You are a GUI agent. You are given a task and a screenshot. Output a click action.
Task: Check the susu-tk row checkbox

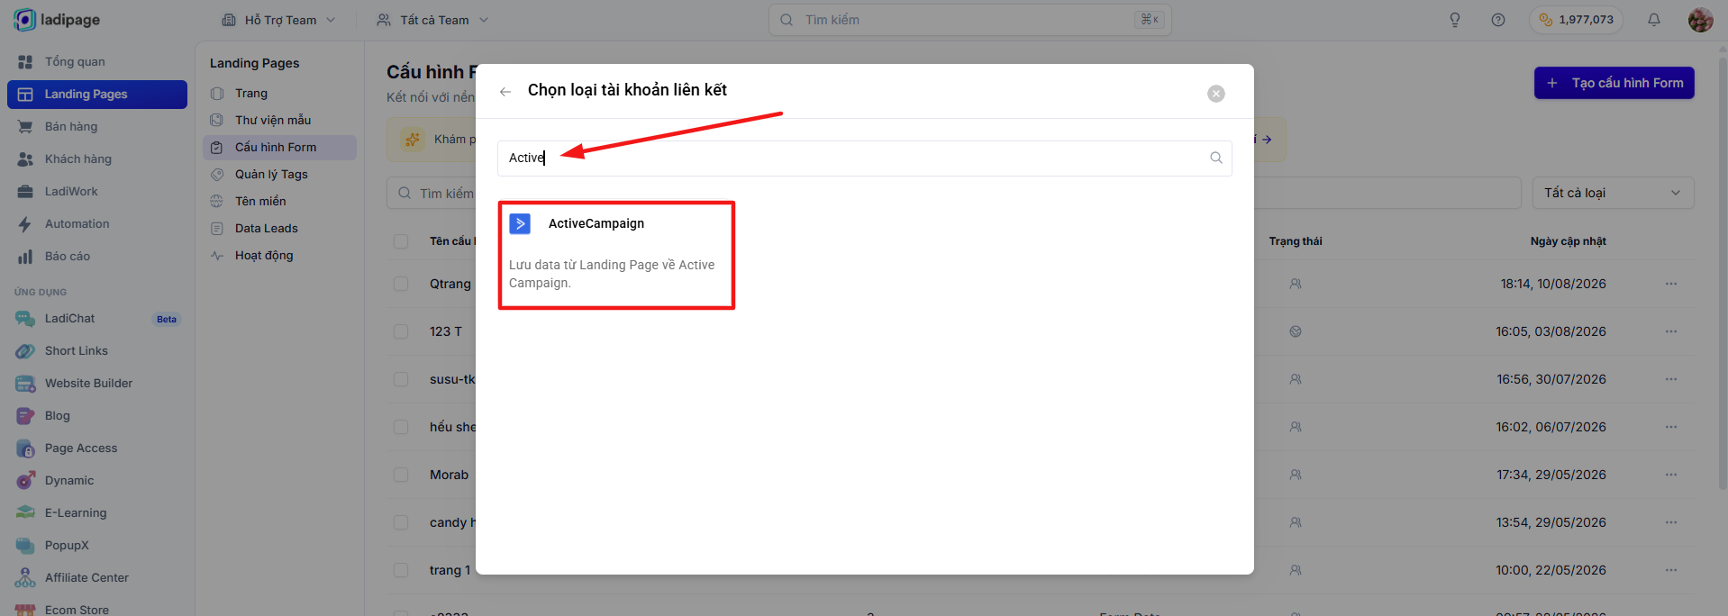[x=401, y=379]
